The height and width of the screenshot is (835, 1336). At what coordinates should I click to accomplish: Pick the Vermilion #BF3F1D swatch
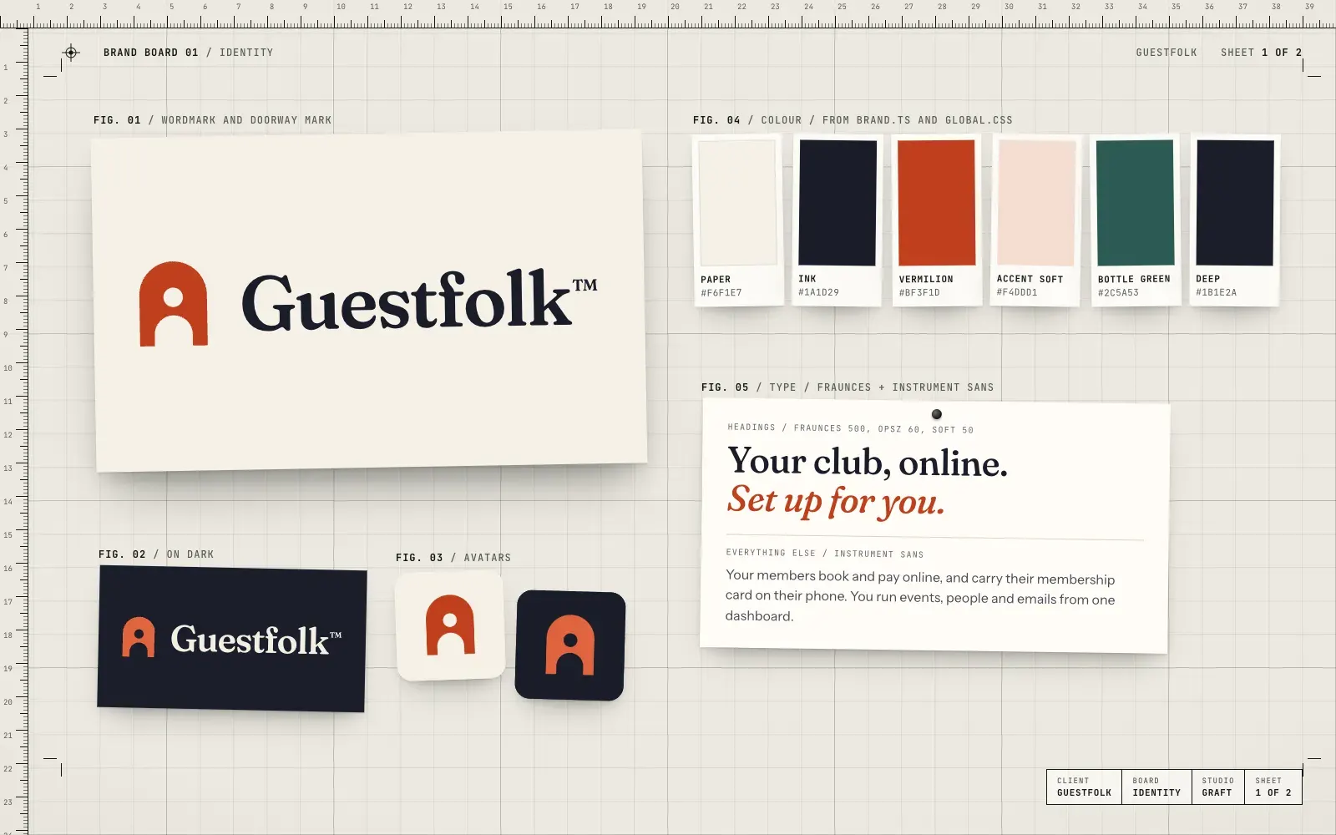click(x=937, y=220)
